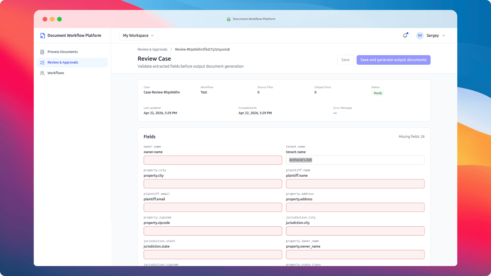Viewport: 491px width, 276px height.
Task: Click the Ready status badge
Action: [378, 93]
